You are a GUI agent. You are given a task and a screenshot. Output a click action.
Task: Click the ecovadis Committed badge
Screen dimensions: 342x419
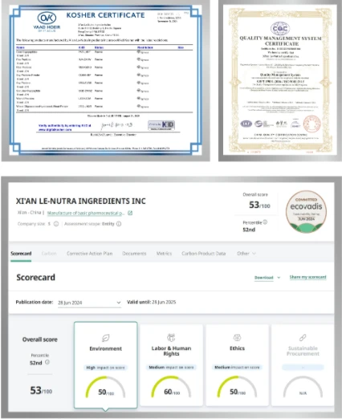[x=306, y=211]
